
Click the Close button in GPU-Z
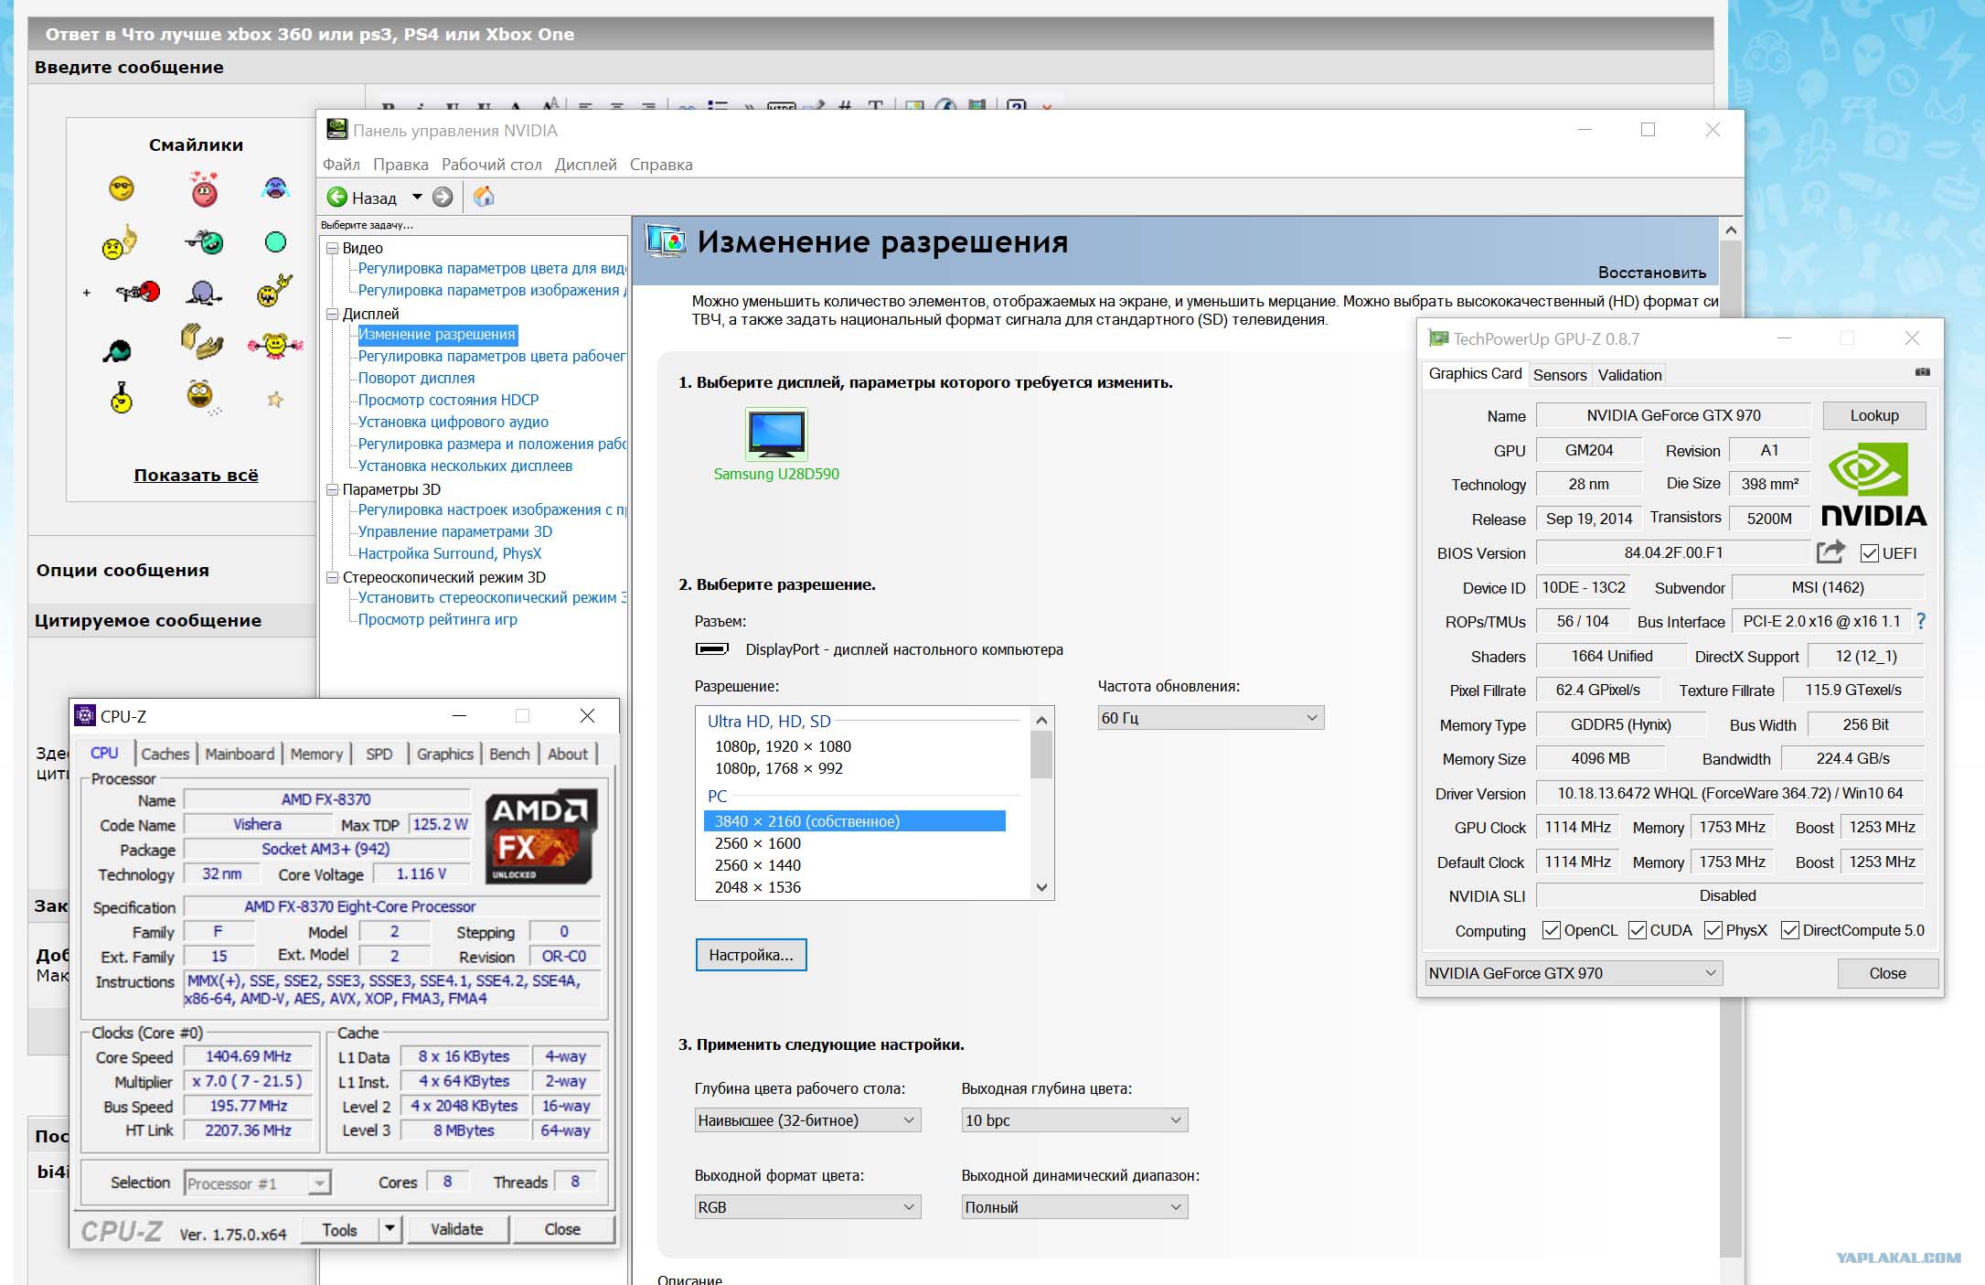coord(1887,973)
